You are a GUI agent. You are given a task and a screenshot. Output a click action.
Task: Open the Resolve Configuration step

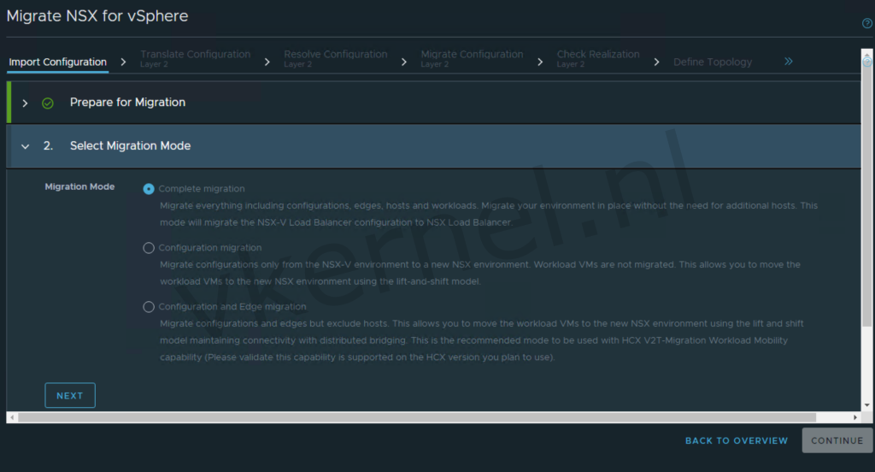pos(335,58)
